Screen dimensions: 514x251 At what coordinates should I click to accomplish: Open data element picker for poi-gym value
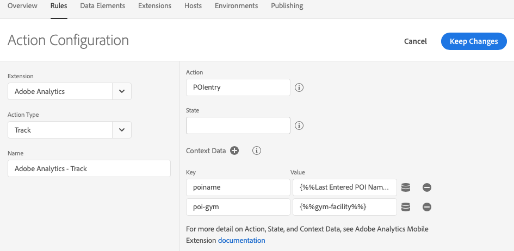(405, 207)
